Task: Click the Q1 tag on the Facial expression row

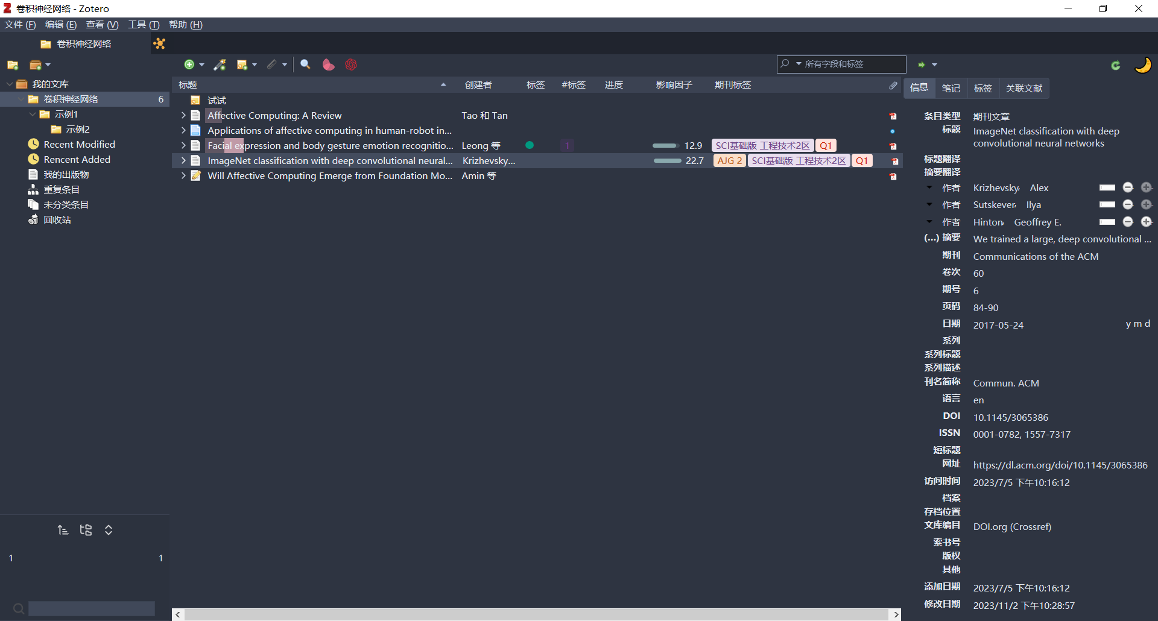Action: coord(826,145)
